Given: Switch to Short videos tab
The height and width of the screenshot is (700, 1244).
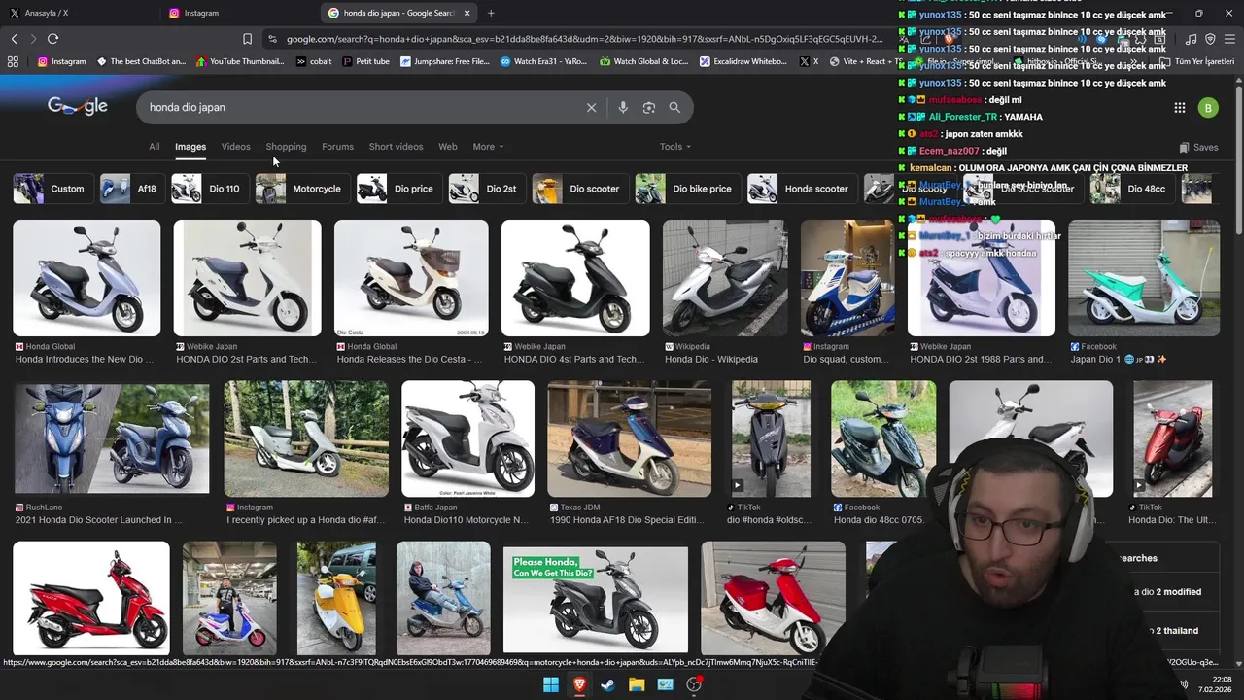Looking at the screenshot, I should pos(396,147).
